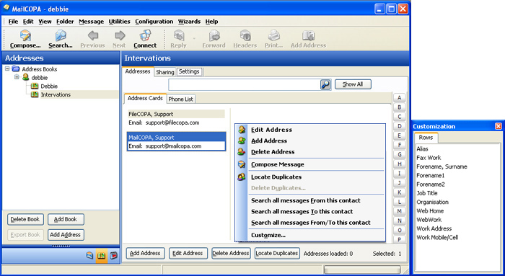Click the address search input field
This screenshot has width=505, height=276.
[244, 84]
